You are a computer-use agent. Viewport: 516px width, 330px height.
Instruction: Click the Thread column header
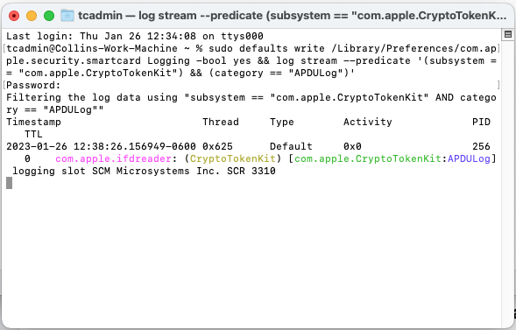(x=221, y=122)
